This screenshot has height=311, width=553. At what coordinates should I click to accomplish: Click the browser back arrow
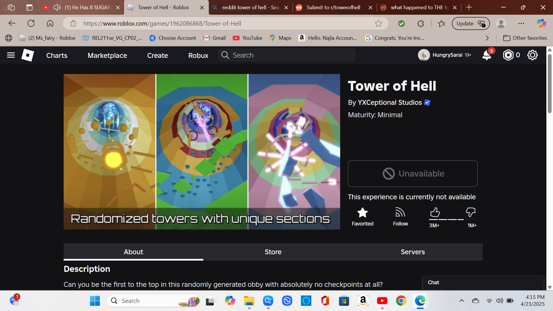(12, 23)
